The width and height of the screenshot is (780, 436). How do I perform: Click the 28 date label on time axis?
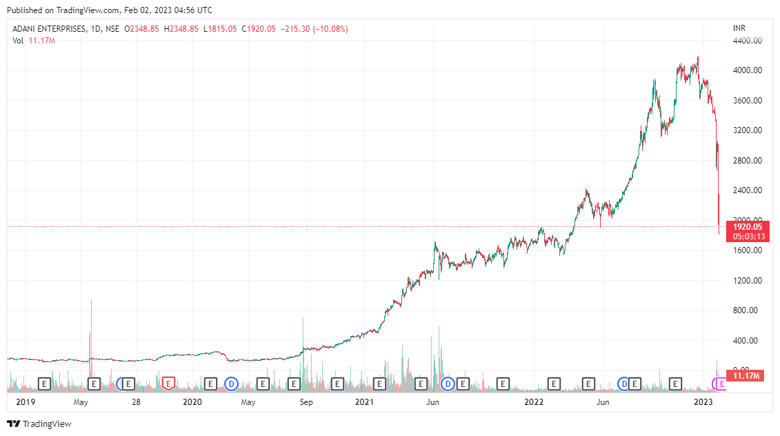click(x=136, y=402)
